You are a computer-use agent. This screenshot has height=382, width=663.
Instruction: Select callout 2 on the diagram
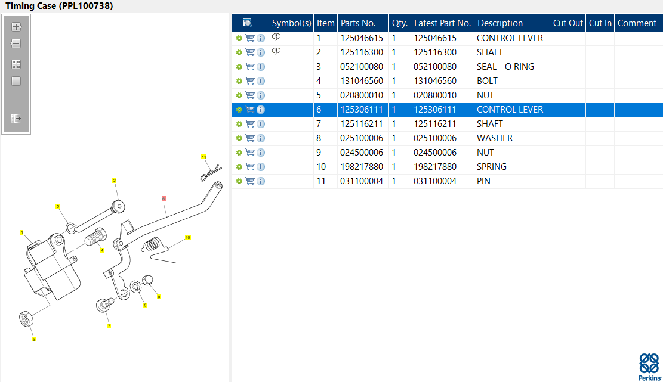114,180
